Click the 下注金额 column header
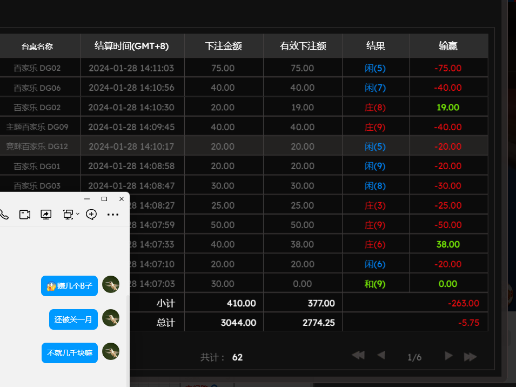Image resolution: width=516 pixels, height=387 pixels. (223, 46)
